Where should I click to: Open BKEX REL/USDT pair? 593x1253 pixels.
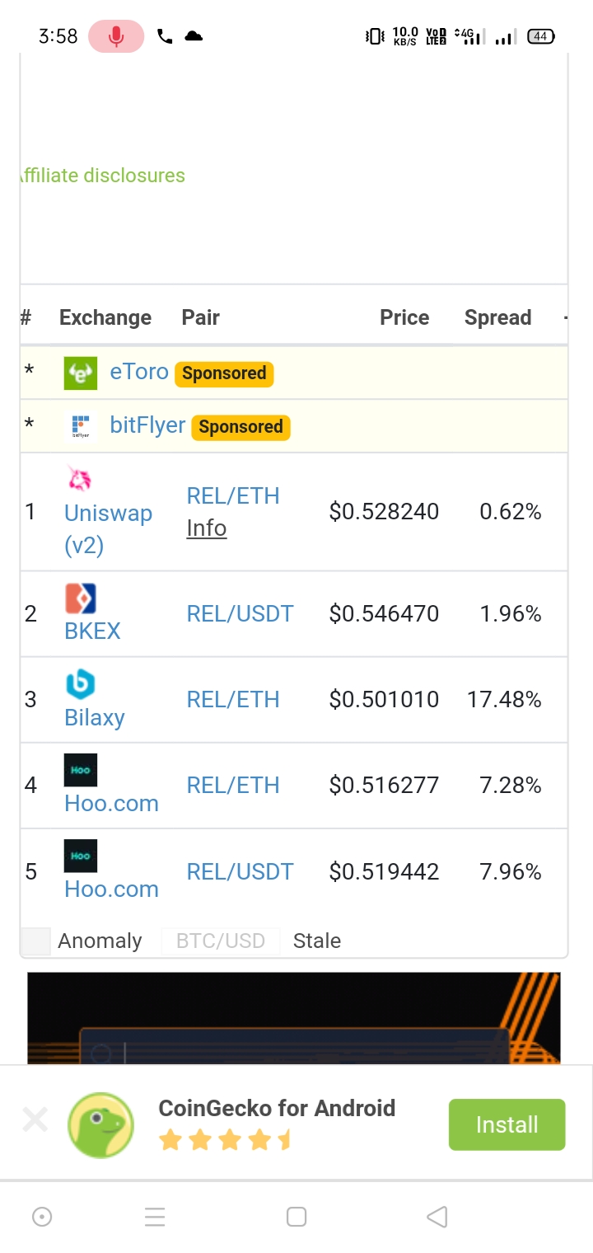coord(240,614)
